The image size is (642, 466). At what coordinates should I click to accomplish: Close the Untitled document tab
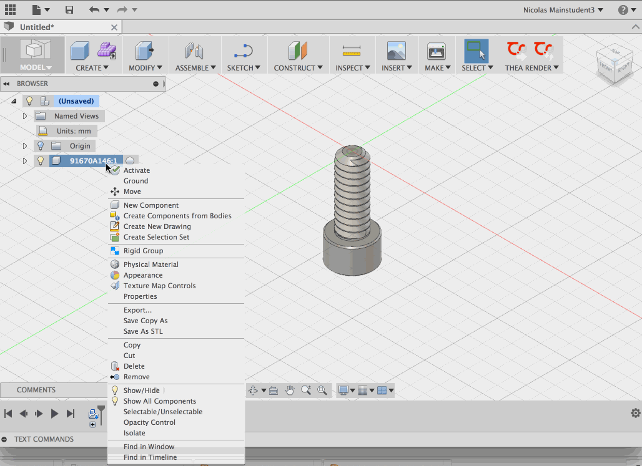point(114,27)
